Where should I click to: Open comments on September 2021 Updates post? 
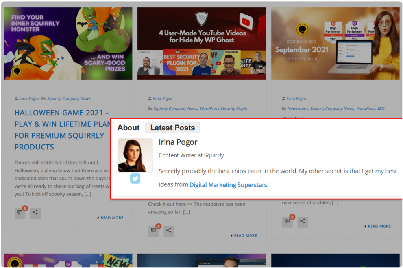(287, 221)
